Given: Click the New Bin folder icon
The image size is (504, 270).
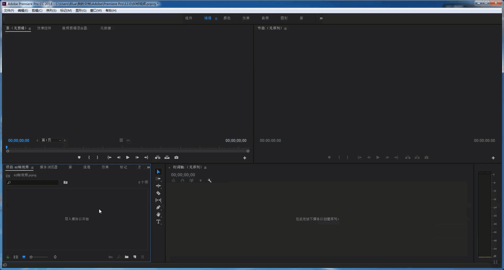Looking at the screenshot, I should coord(127,257).
